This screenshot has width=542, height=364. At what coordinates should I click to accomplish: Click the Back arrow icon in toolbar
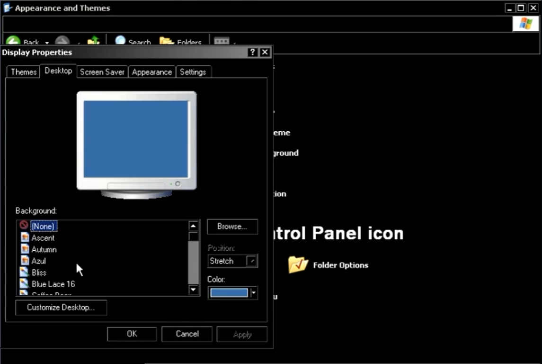(x=13, y=41)
